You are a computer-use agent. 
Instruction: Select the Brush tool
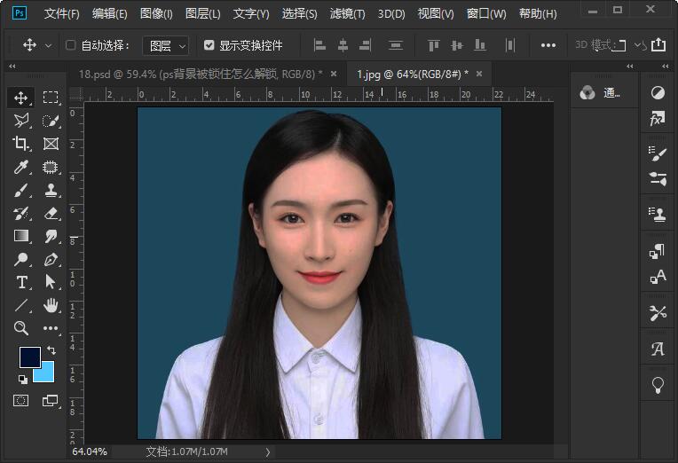20,190
